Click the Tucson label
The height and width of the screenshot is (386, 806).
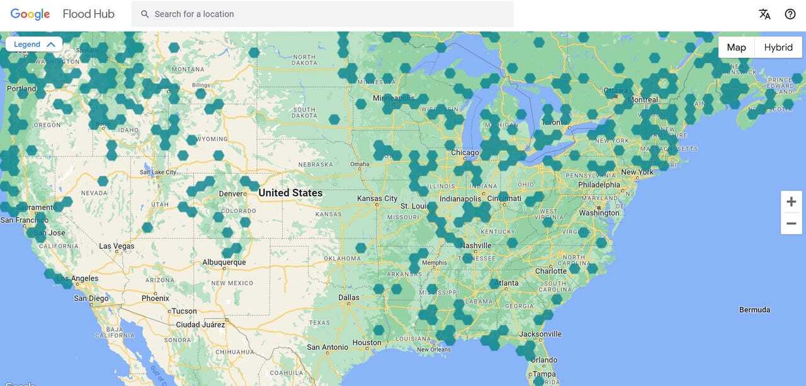(184, 311)
